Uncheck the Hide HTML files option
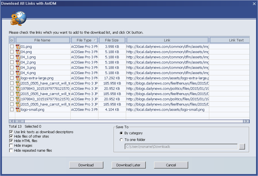This screenshot has width=258, height=176. pos(11,141)
